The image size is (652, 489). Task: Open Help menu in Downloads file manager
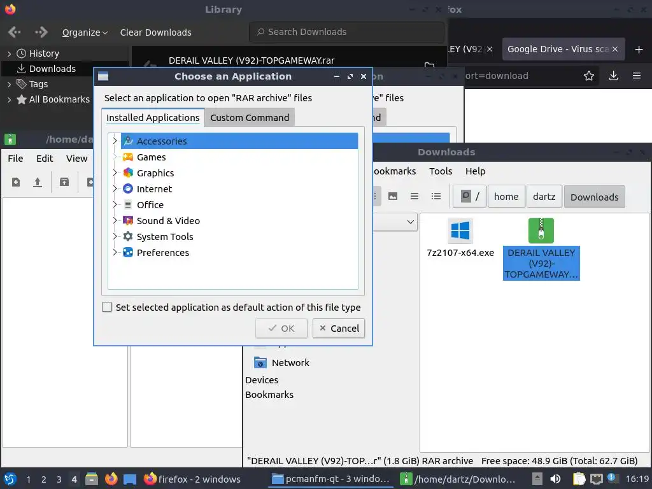tap(475, 171)
